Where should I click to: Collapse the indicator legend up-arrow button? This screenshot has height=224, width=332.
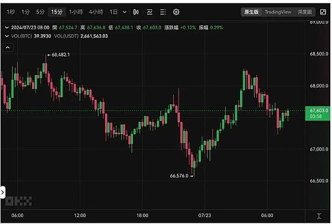[x=8, y=47]
